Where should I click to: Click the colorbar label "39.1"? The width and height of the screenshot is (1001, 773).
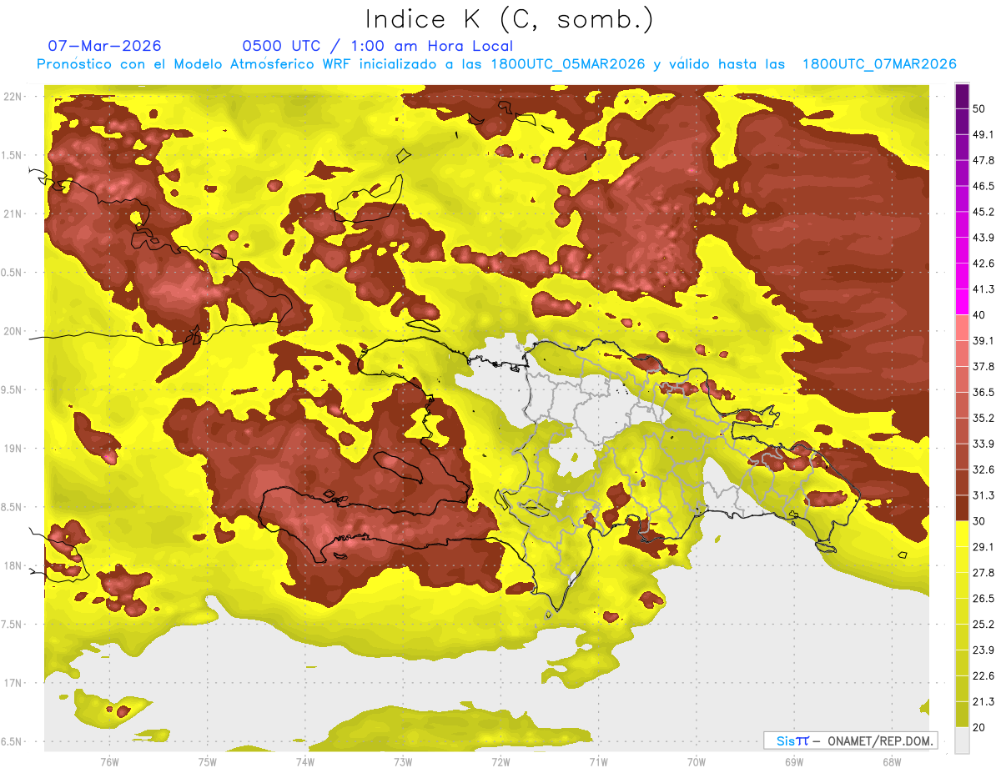point(983,340)
